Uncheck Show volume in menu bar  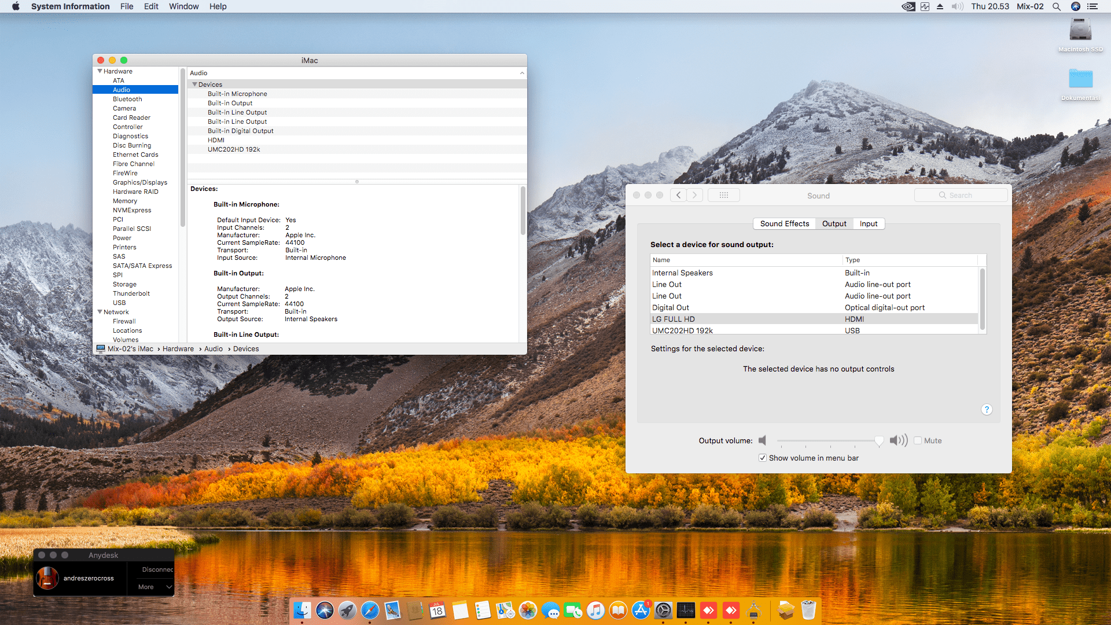pyautogui.click(x=763, y=458)
